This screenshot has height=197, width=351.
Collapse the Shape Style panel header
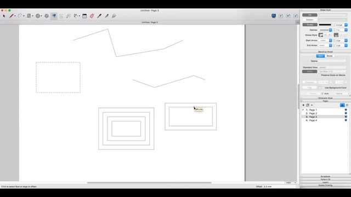(325, 10)
